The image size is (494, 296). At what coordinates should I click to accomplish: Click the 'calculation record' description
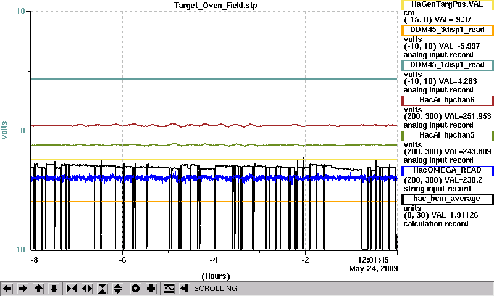(436, 224)
